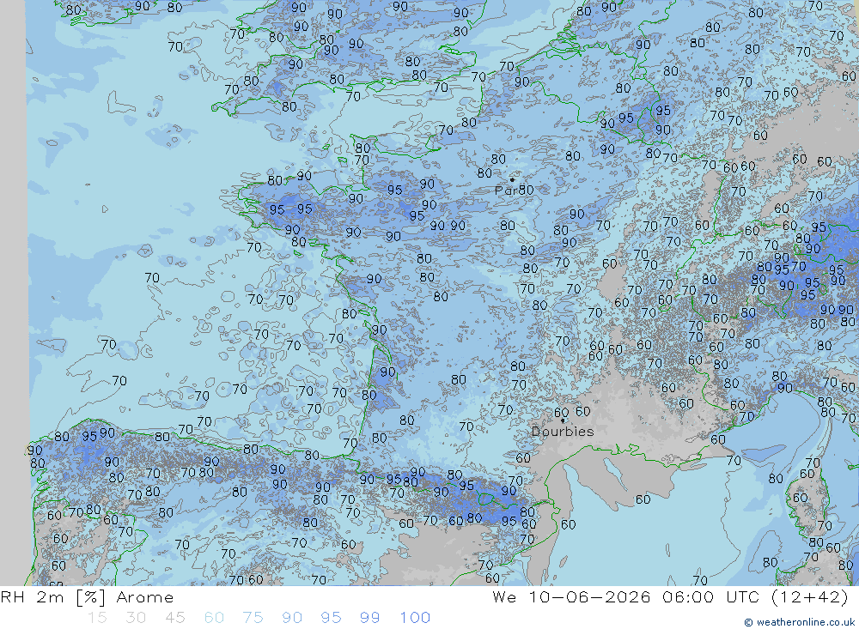Select the Dourbies place label

tap(563, 432)
